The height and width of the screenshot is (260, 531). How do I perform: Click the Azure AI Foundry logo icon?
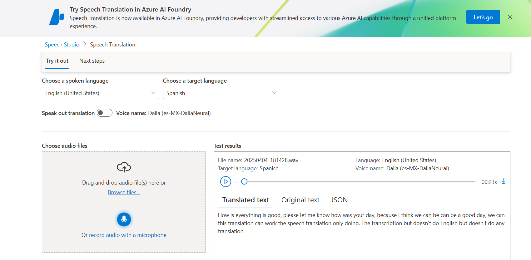57,17
